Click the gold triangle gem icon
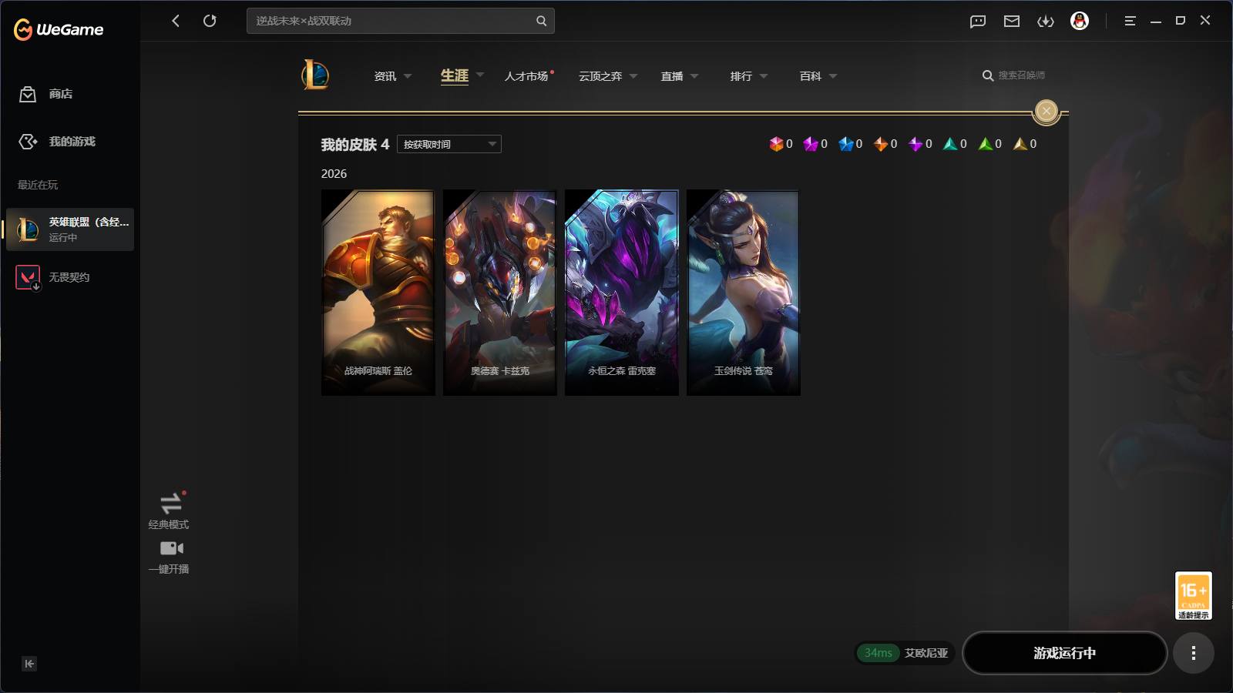Viewport: 1233px width, 693px height. tap(1020, 144)
